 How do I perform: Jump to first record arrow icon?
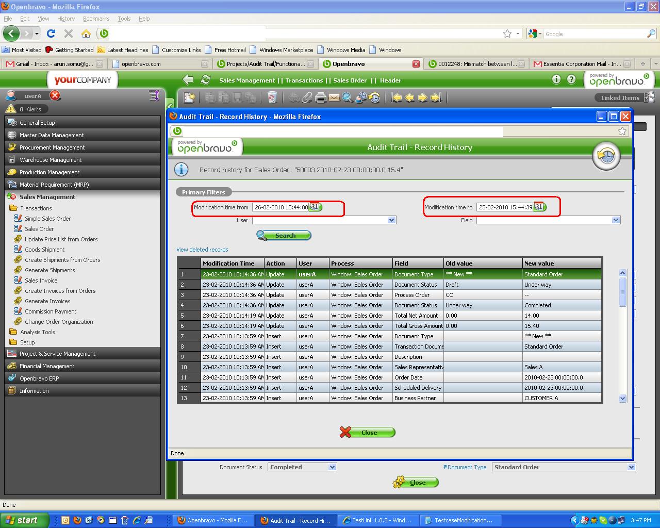click(396, 97)
